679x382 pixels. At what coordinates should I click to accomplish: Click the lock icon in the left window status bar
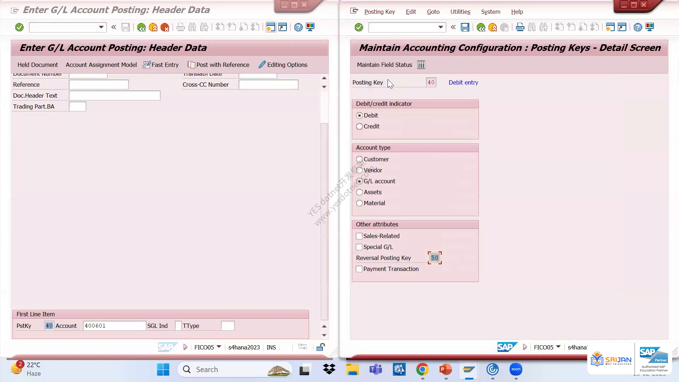coord(321,347)
